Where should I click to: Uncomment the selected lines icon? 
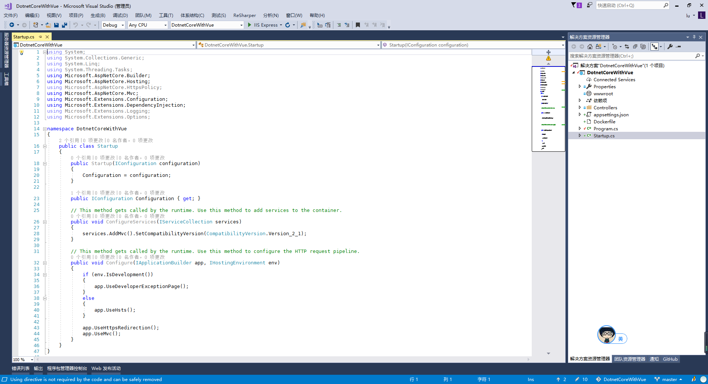click(x=347, y=25)
